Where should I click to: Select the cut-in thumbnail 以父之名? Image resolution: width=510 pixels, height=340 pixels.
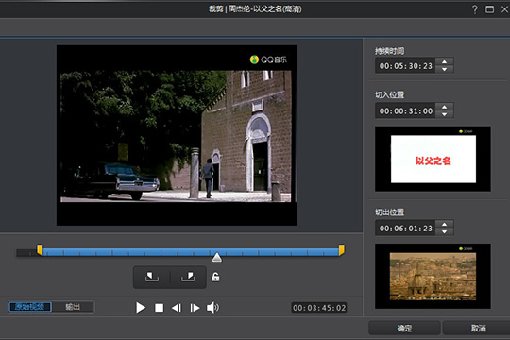(433, 159)
